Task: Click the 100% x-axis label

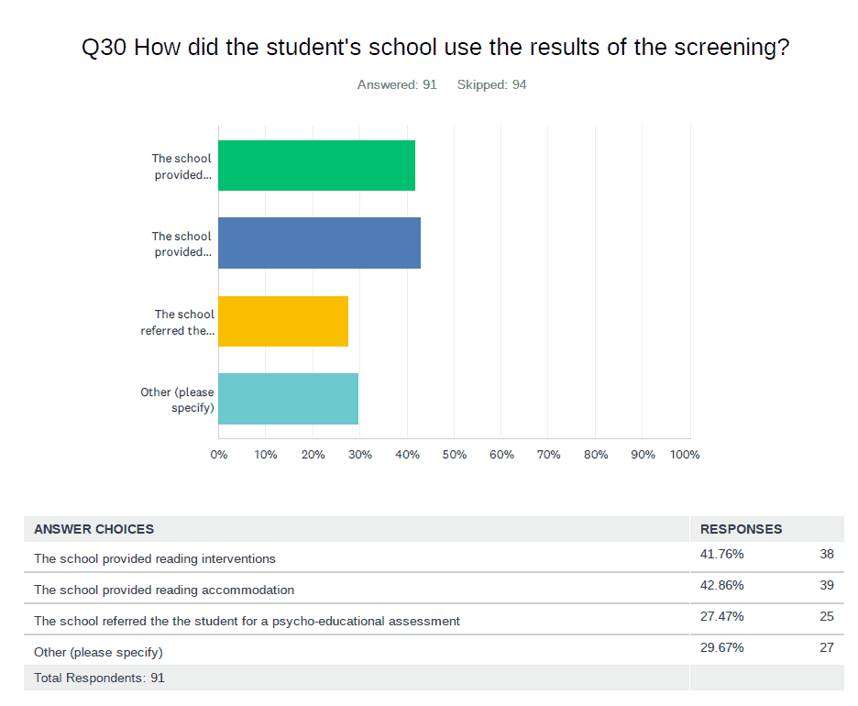Action: tap(685, 455)
